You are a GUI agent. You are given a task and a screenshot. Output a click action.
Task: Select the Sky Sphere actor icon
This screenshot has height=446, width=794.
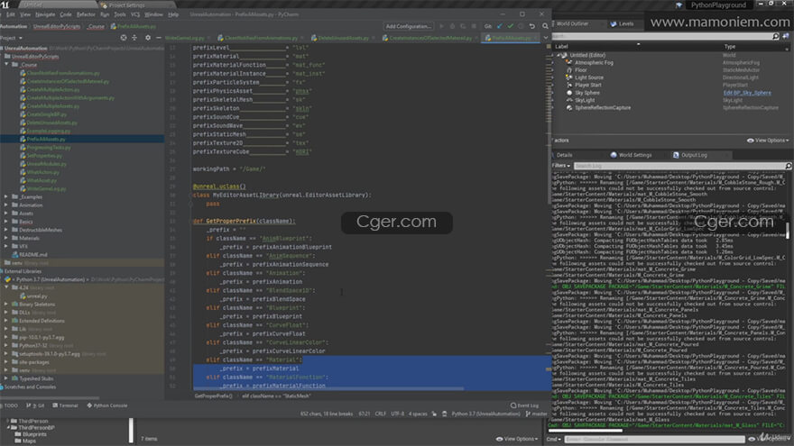pyautogui.click(x=569, y=93)
